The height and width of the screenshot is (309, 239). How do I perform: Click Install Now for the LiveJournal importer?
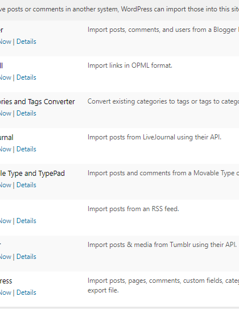tap(6, 149)
